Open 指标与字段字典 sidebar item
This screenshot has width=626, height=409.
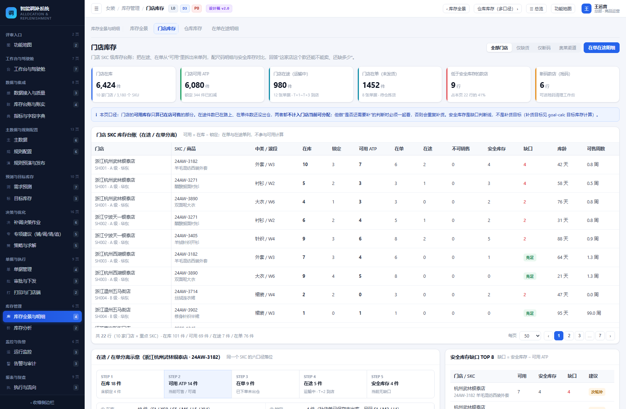coord(42,116)
